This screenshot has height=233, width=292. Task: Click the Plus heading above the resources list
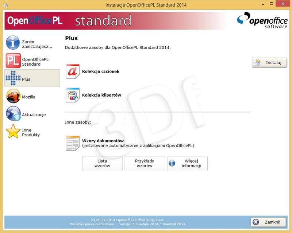point(71,38)
